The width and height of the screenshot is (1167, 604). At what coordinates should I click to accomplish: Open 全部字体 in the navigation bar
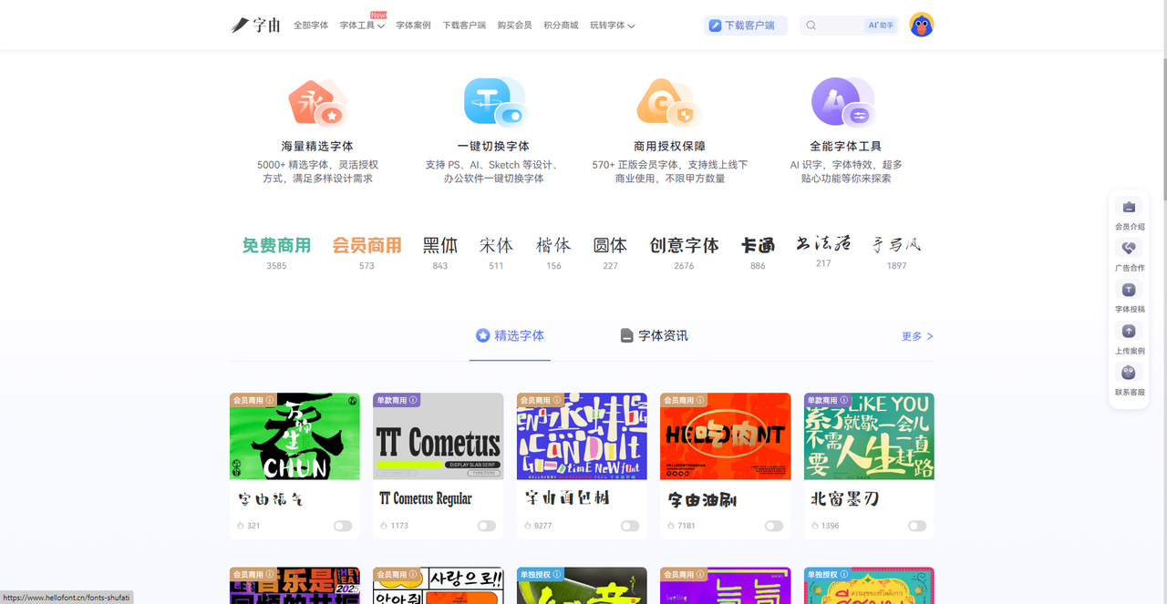coord(311,26)
